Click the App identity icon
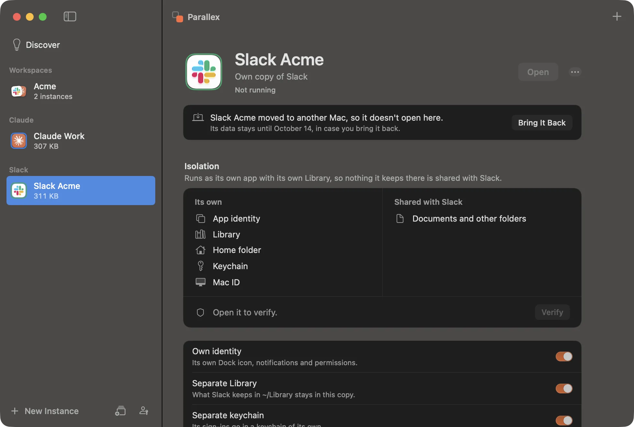This screenshot has width=634, height=427. [201, 219]
